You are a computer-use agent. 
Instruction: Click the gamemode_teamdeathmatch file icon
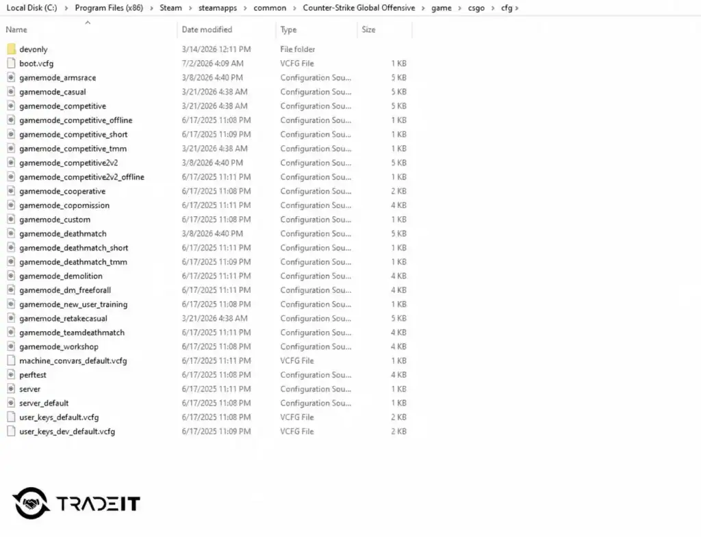pyautogui.click(x=11, y=332)
